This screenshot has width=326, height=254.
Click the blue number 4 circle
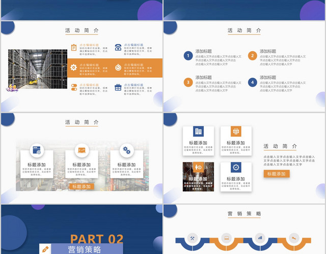tap(253, 82)
